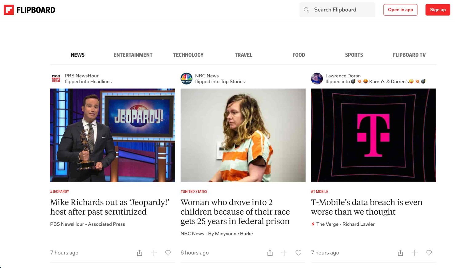455x268 pixels.
Task: Open the #JEOPARDY topic tag
Action: click(60, 192)
